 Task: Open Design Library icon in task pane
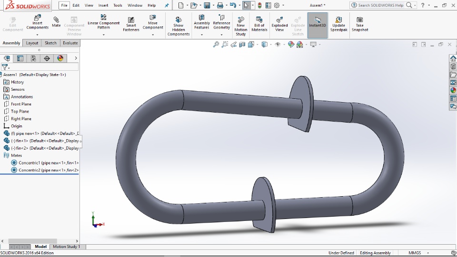point(453,67)
